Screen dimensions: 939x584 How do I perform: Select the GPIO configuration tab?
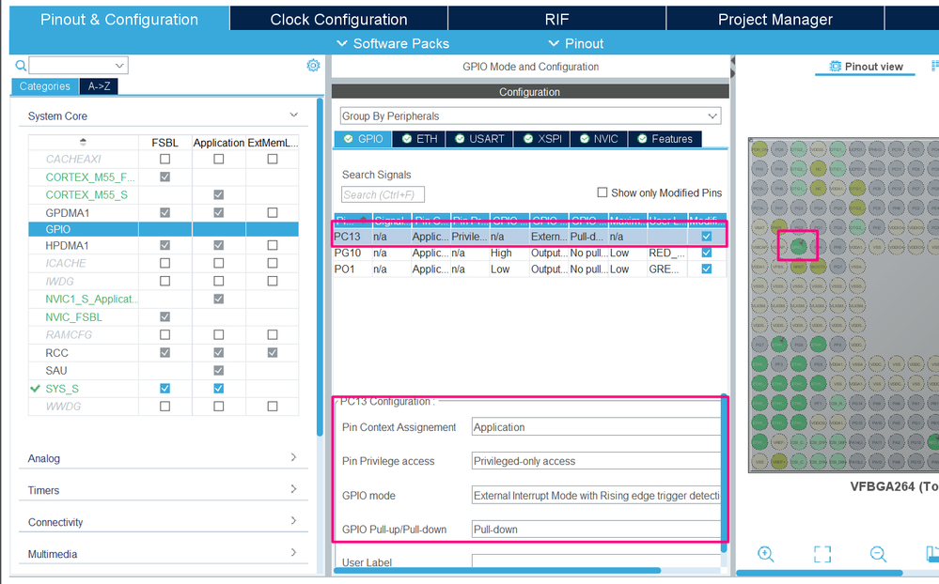click(363, 139)
